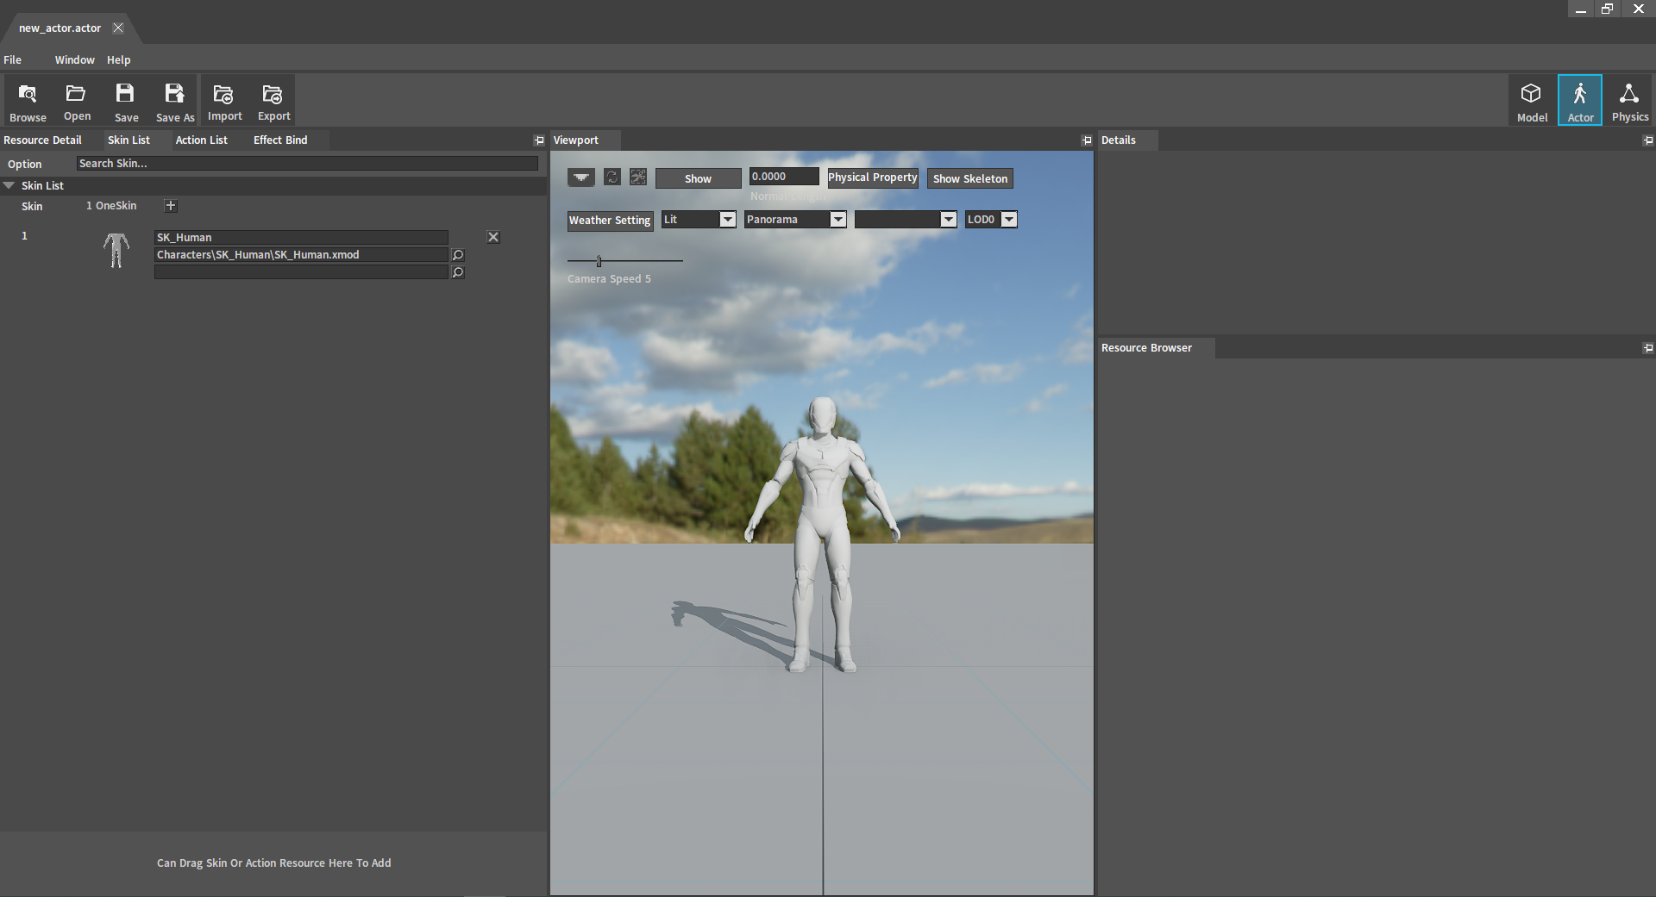Screen dimensions: 1656x897
Task: Open the LOD0 level dropdown
Action: pyautogui.click(x=1008, y=220)
